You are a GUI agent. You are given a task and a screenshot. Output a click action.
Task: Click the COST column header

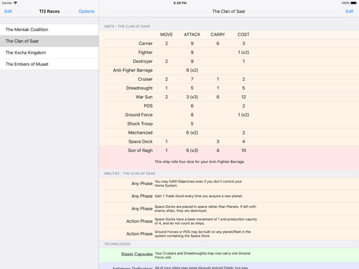click(243, 34)
